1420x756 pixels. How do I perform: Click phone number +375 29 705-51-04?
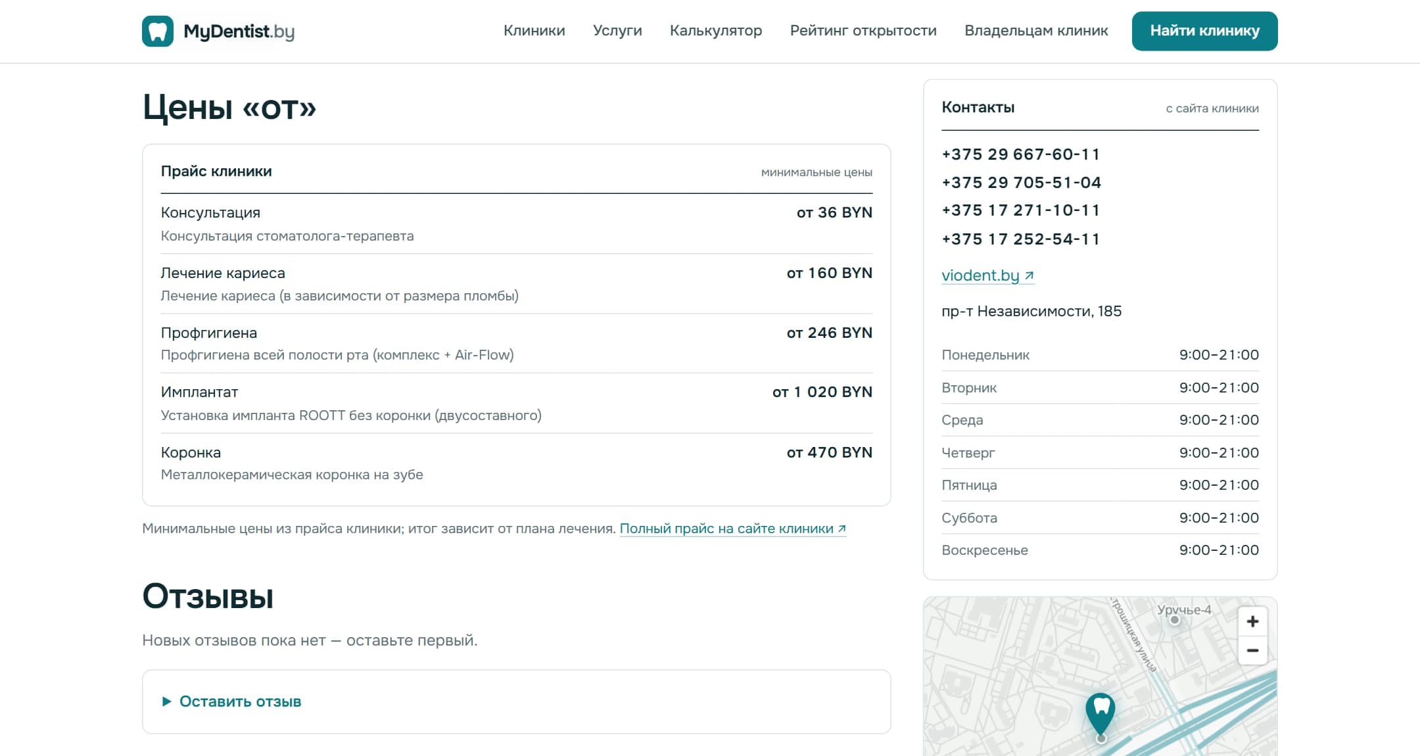(1021, 183)
